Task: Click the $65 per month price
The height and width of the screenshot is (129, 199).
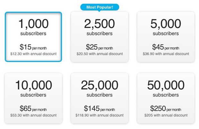Action: 33,108
